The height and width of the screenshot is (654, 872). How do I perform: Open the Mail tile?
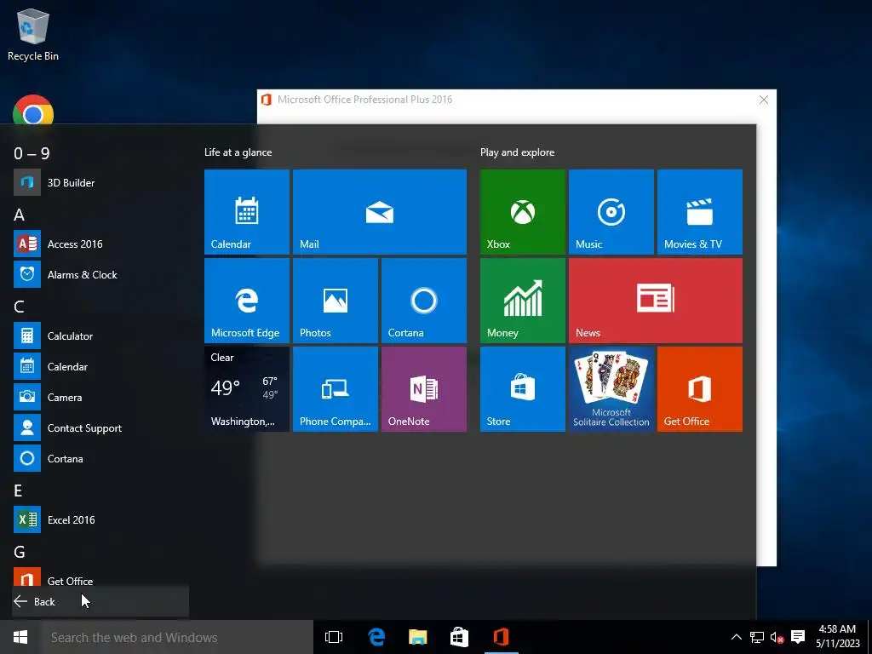point(379,212)
